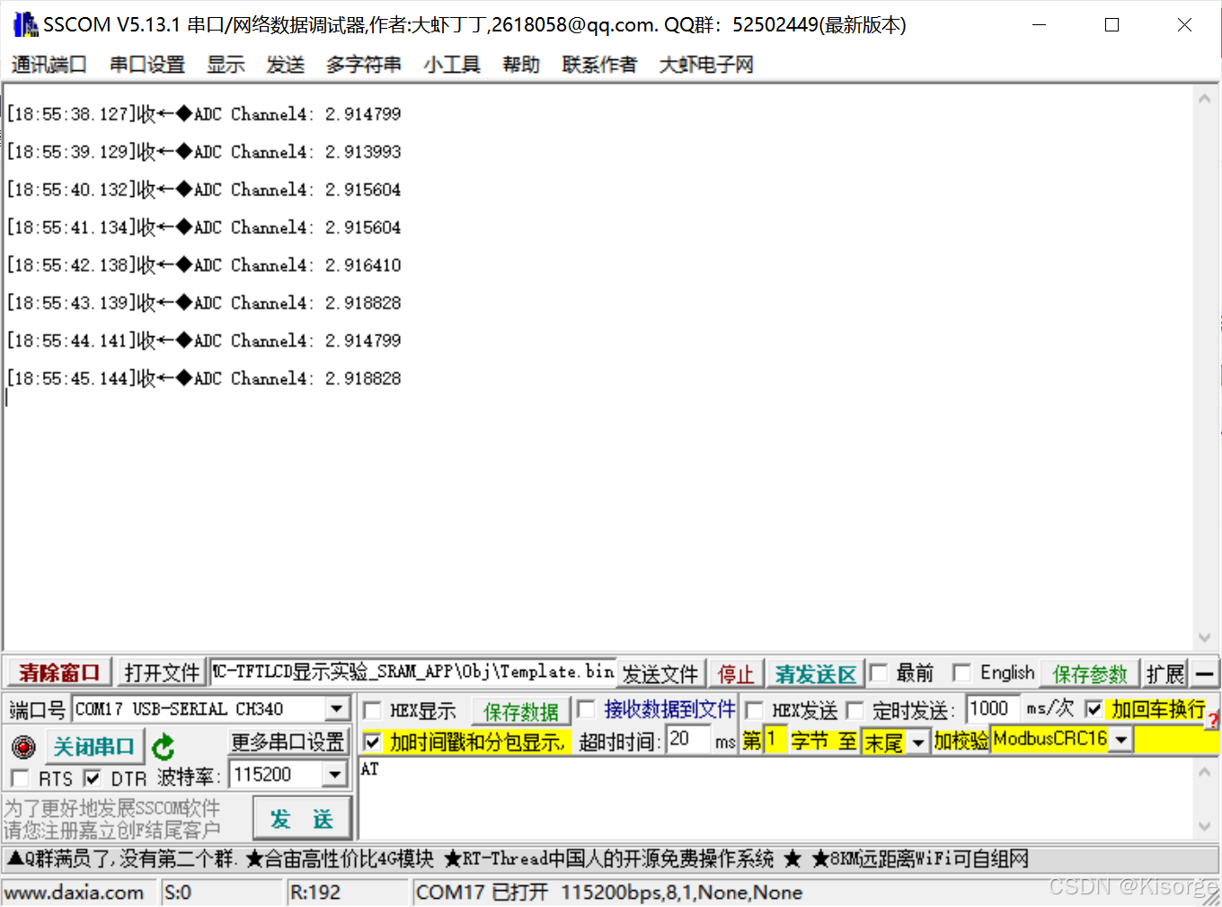This screenshot has width=1222, height=907.
Task: Open the 通讯端口 menu
Action: coord(49,65)
